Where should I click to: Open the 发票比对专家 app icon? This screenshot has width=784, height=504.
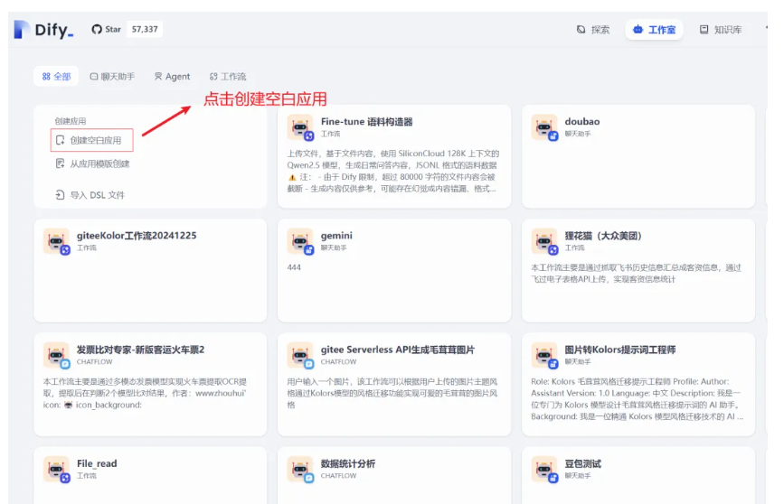pyautogui.click(x=56, y=355)
